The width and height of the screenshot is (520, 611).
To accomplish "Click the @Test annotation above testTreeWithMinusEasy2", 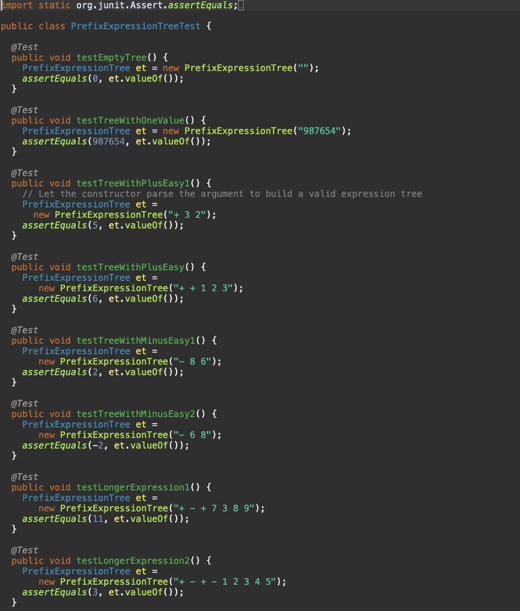I will click(x=24, y=403).
